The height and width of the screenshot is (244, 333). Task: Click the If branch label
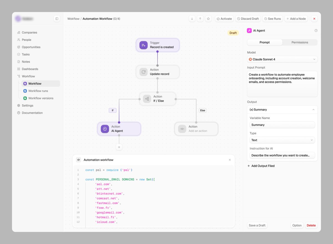coord(112,110)
